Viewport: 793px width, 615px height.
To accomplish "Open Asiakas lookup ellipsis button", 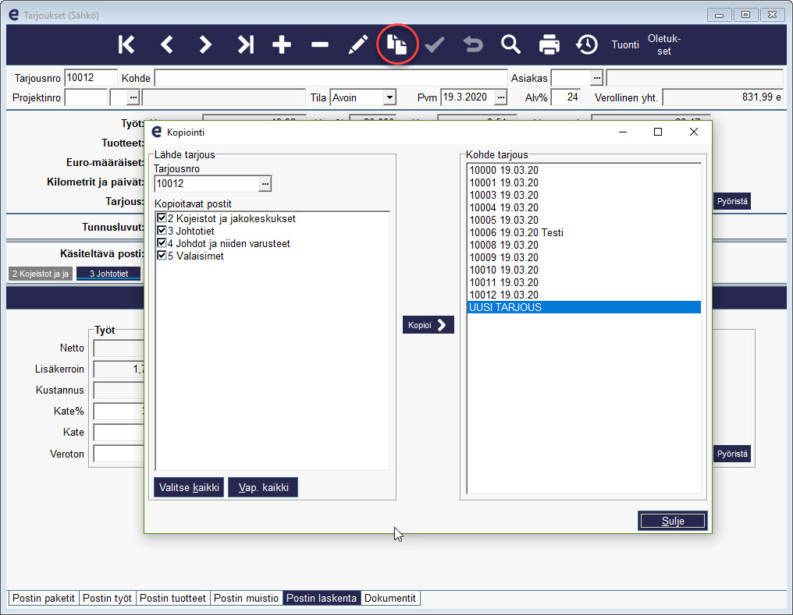I will [x=597, y=78].
